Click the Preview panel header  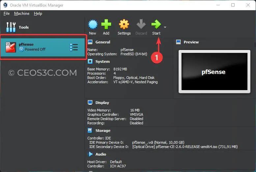point(191,42)
